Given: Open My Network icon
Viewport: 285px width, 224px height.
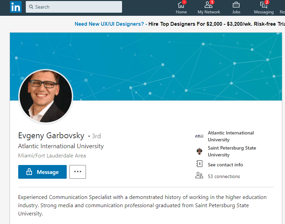Looking at the screenshot, I should pos(208,5).
